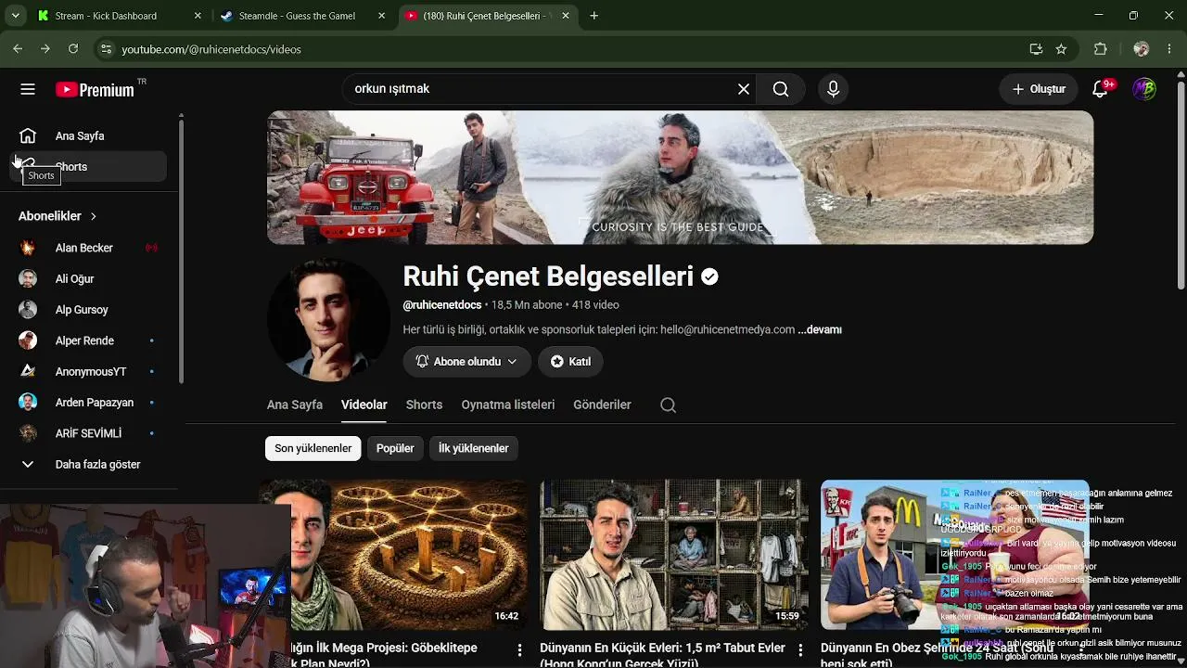The image size is (1187, 668).
Task: Reload the page with the refresh icon
Action: pos(73,49)
